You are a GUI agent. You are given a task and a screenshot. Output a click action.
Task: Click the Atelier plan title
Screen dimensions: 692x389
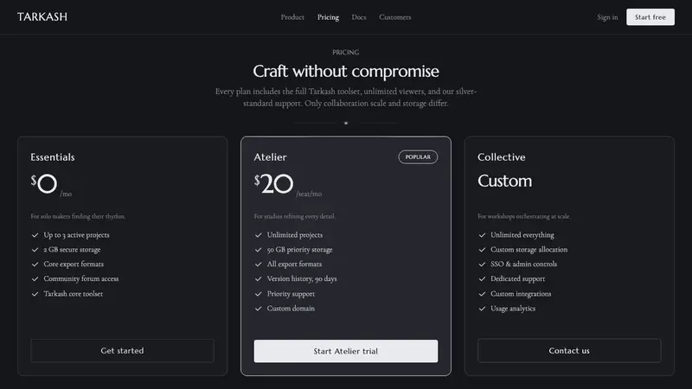[270, 157]
